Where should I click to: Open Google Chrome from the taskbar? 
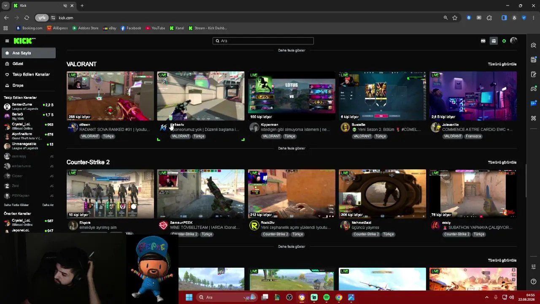point(339,297)
